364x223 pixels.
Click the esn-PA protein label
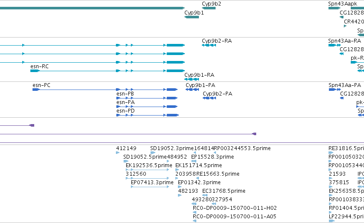126,102
